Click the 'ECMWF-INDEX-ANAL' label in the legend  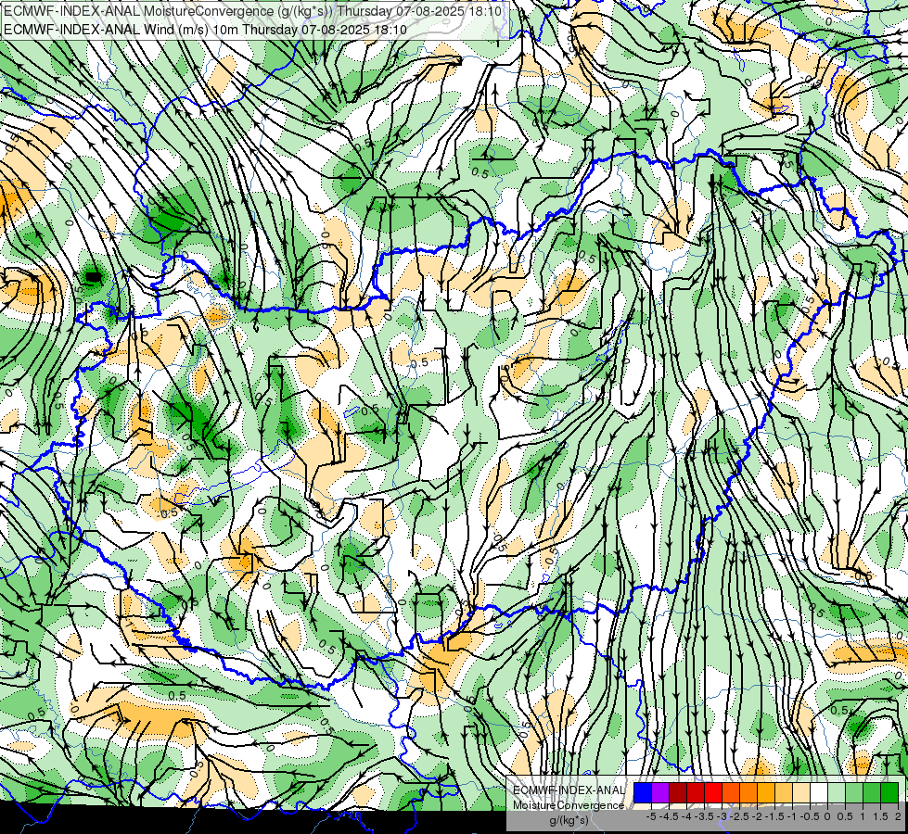coord(569,790)
